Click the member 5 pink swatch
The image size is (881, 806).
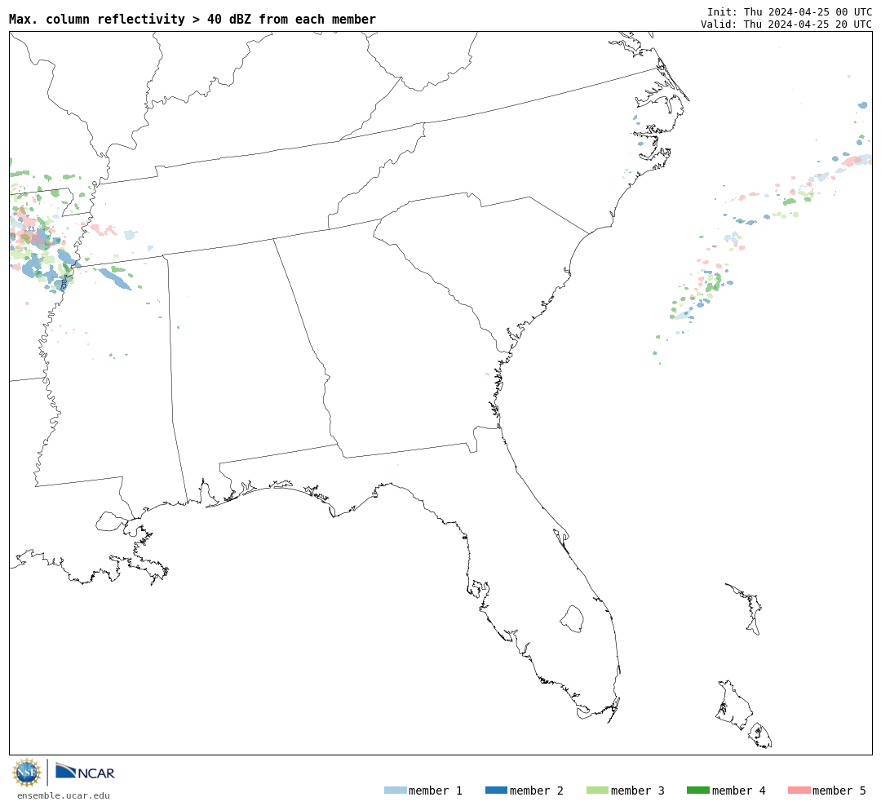point(799,790)
